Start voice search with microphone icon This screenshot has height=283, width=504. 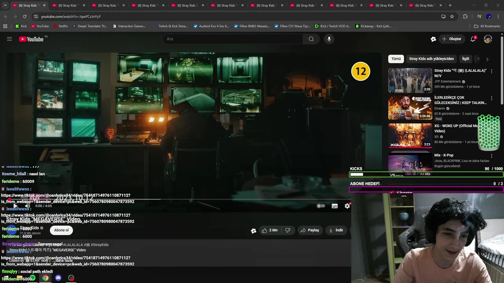click(329, 39)
